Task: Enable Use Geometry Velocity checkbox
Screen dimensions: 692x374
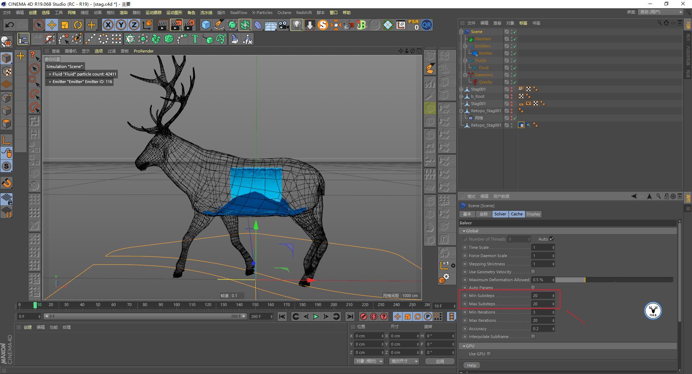Action: click(x=533, y=272)
